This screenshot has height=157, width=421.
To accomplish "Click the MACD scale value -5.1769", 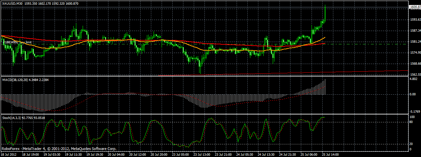I will pyautogui.click(x=414, y=112).
